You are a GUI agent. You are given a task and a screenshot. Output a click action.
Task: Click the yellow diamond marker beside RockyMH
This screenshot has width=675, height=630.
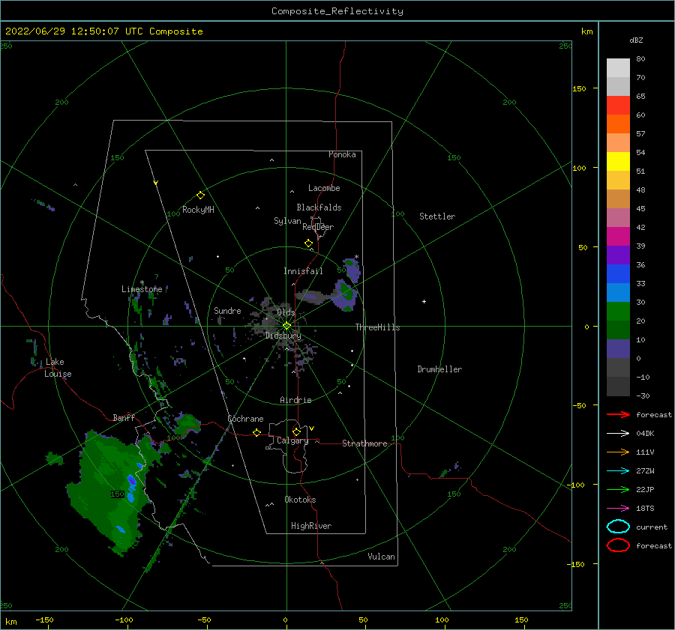click(x=200, y=196)
